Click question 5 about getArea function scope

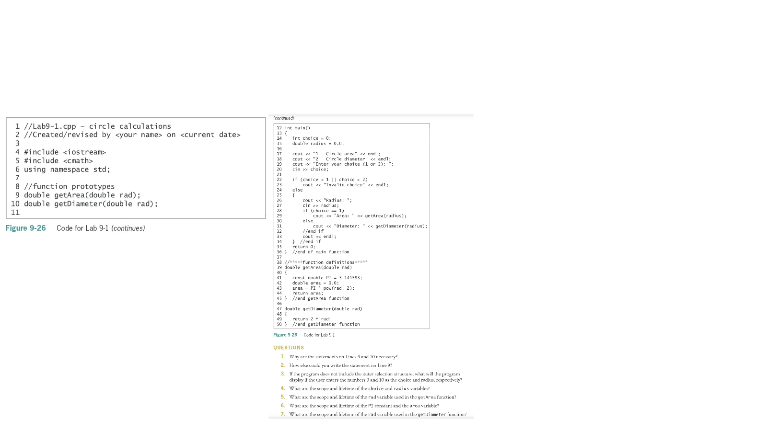click(372, 397)
